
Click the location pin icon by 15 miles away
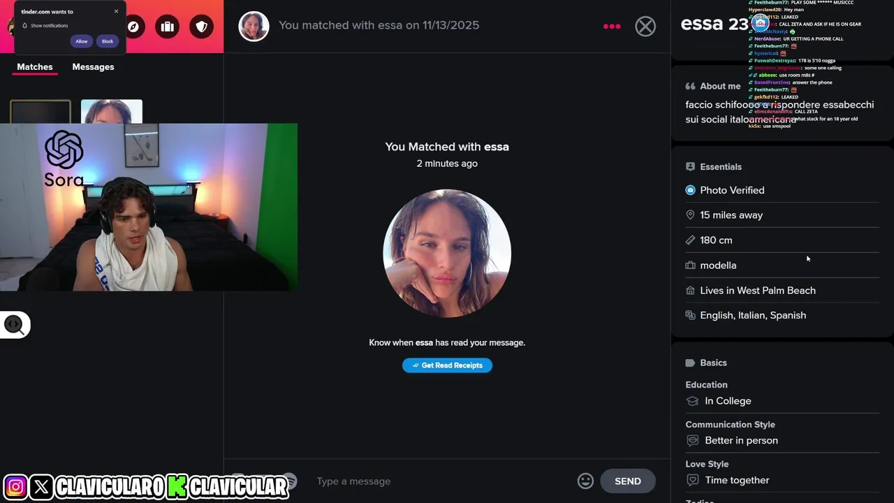690,215
